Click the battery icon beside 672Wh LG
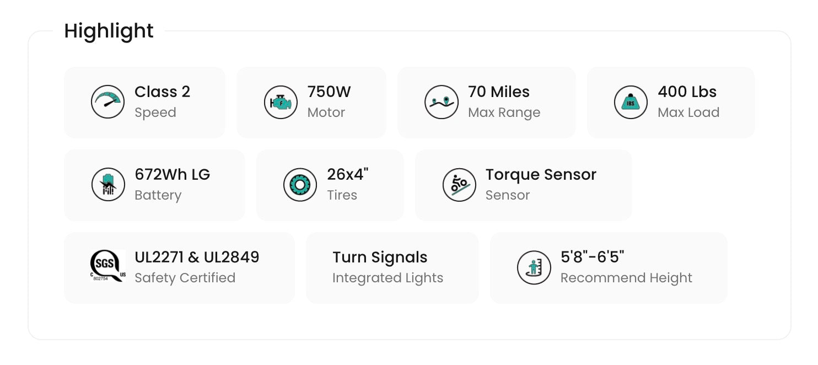This screenshot has width=818, height=365. click(x=108, y=185)
